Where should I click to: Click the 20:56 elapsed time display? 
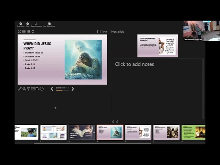click(x=22, y=31)
